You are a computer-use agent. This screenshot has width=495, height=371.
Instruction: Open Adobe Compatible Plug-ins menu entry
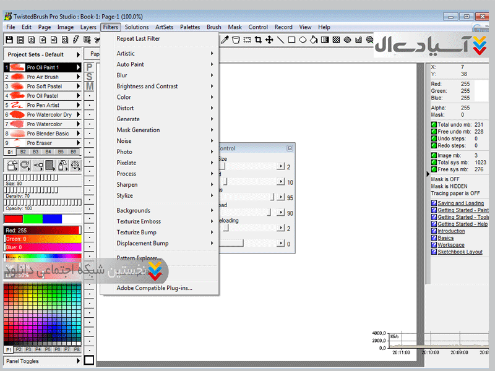click(155, 288)
